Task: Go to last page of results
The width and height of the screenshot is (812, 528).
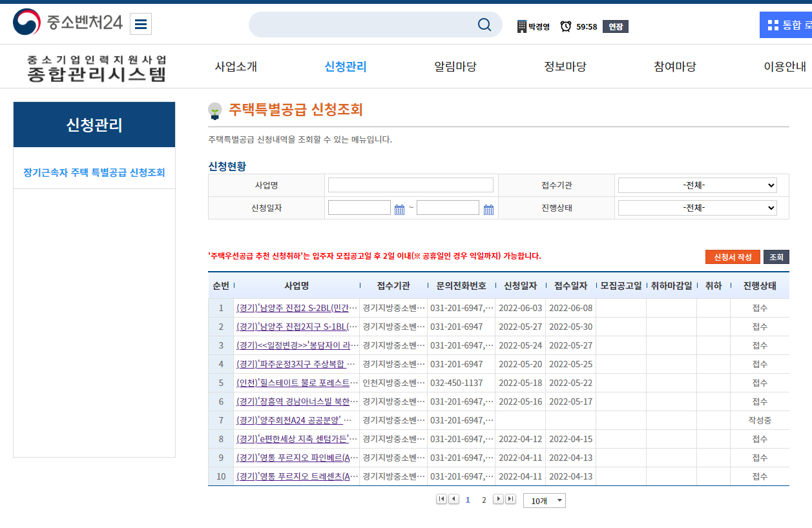Action: [x=510, y=499]
